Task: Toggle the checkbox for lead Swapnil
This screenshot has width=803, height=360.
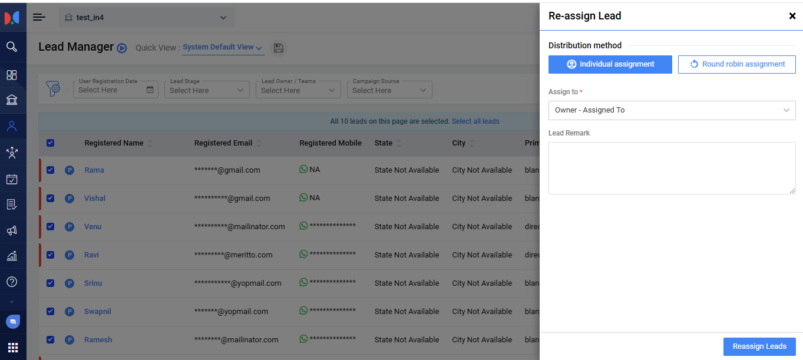Action: [x=50, y=311]
